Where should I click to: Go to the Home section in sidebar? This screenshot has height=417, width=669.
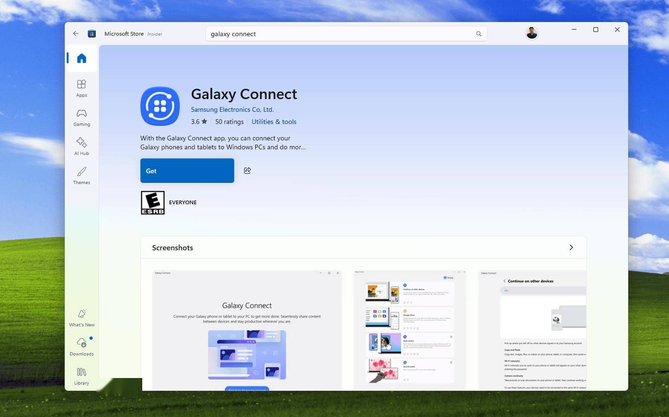tap(82, 58)
